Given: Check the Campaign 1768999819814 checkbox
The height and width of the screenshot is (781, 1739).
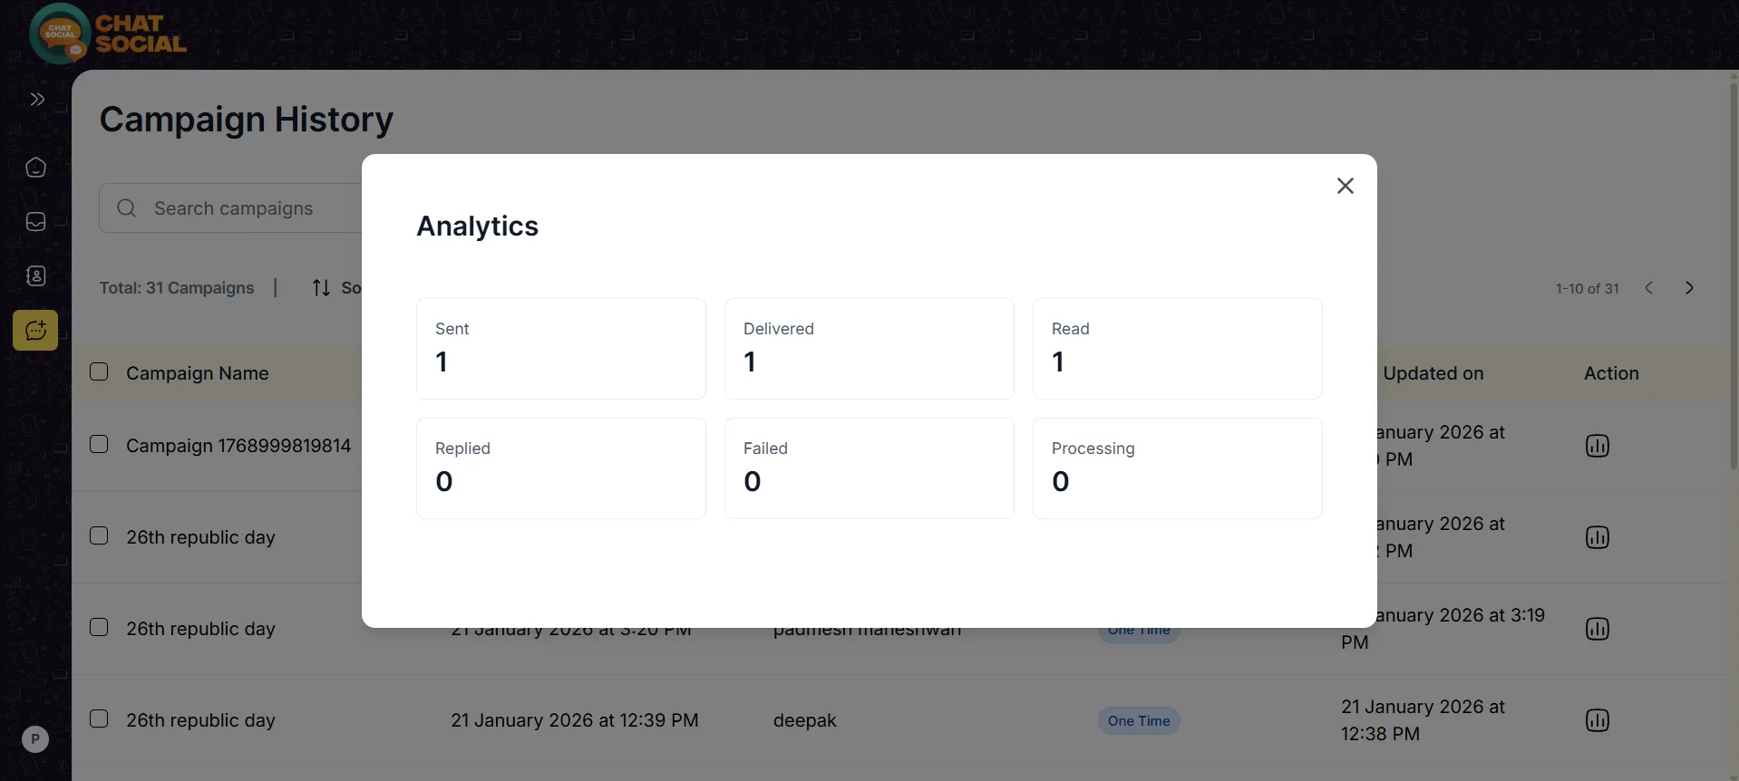Looking at the screenshot, I should pyautogui.click(x=99, y=444).
